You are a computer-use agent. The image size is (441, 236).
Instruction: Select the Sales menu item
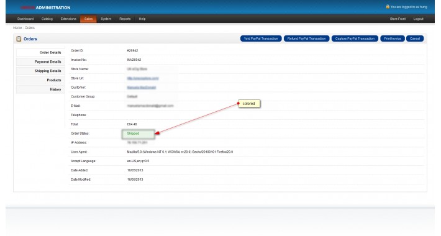tap(88, 19)
